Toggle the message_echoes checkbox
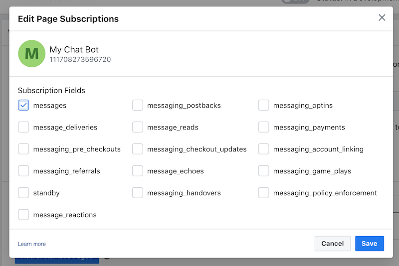The width and height of the screenshot is (399, 266). coord(138,171)
